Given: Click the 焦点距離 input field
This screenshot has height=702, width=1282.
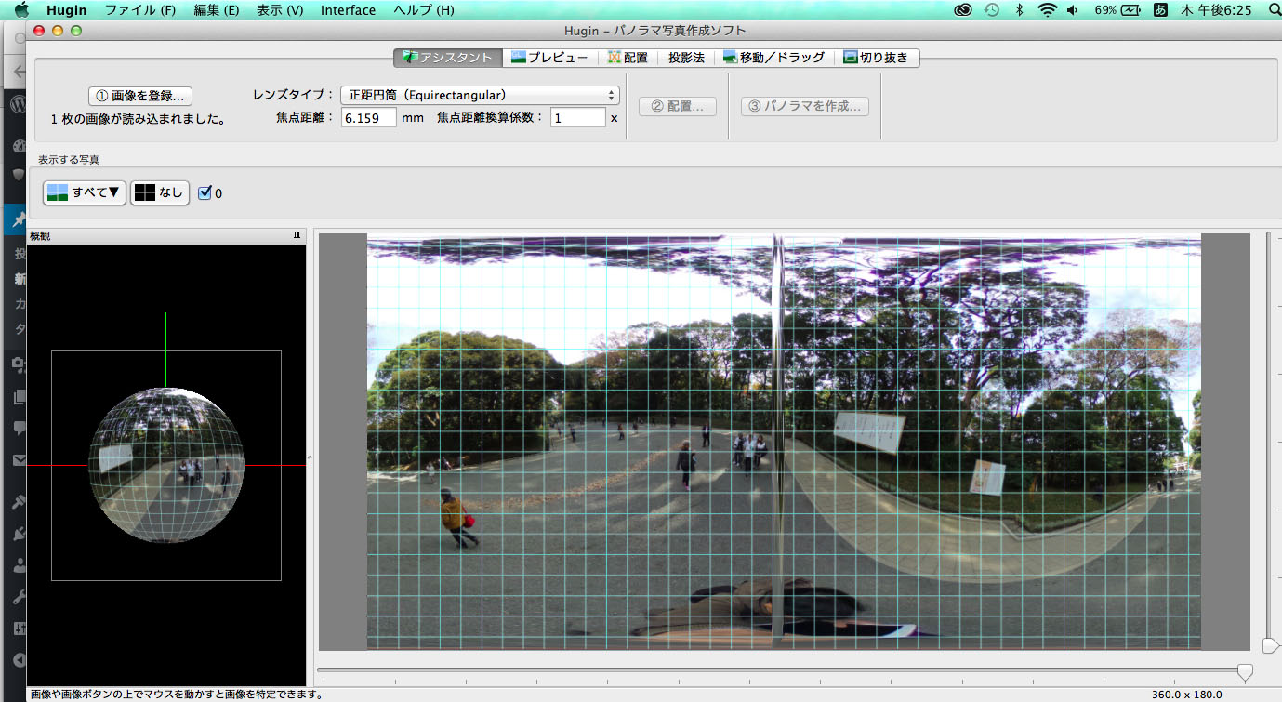Looking at the screenshot, I should (x=368, y=118).
